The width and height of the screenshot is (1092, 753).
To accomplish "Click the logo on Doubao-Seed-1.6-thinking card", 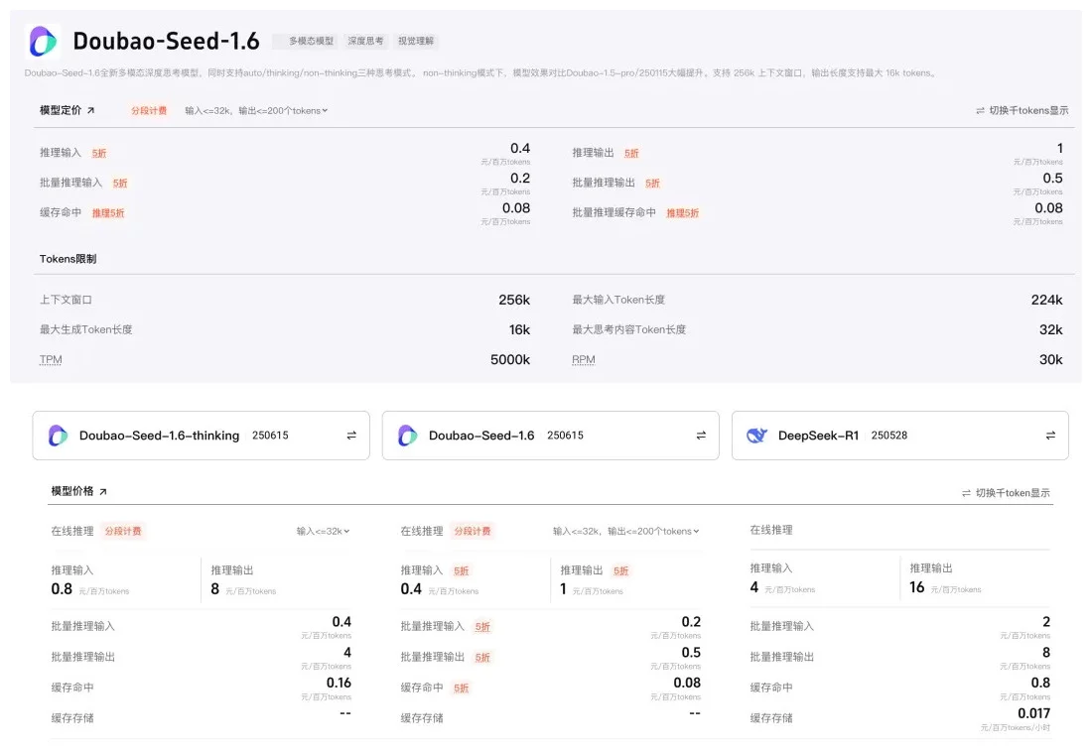I will pos(58,436).
